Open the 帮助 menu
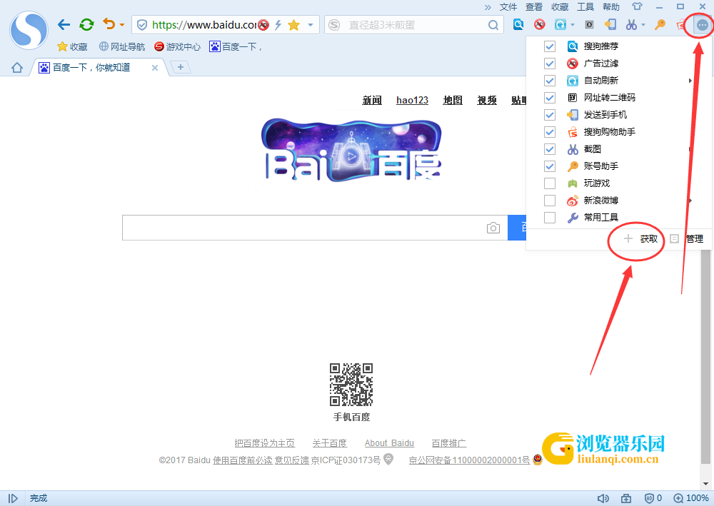 click(x=611, y=7)
